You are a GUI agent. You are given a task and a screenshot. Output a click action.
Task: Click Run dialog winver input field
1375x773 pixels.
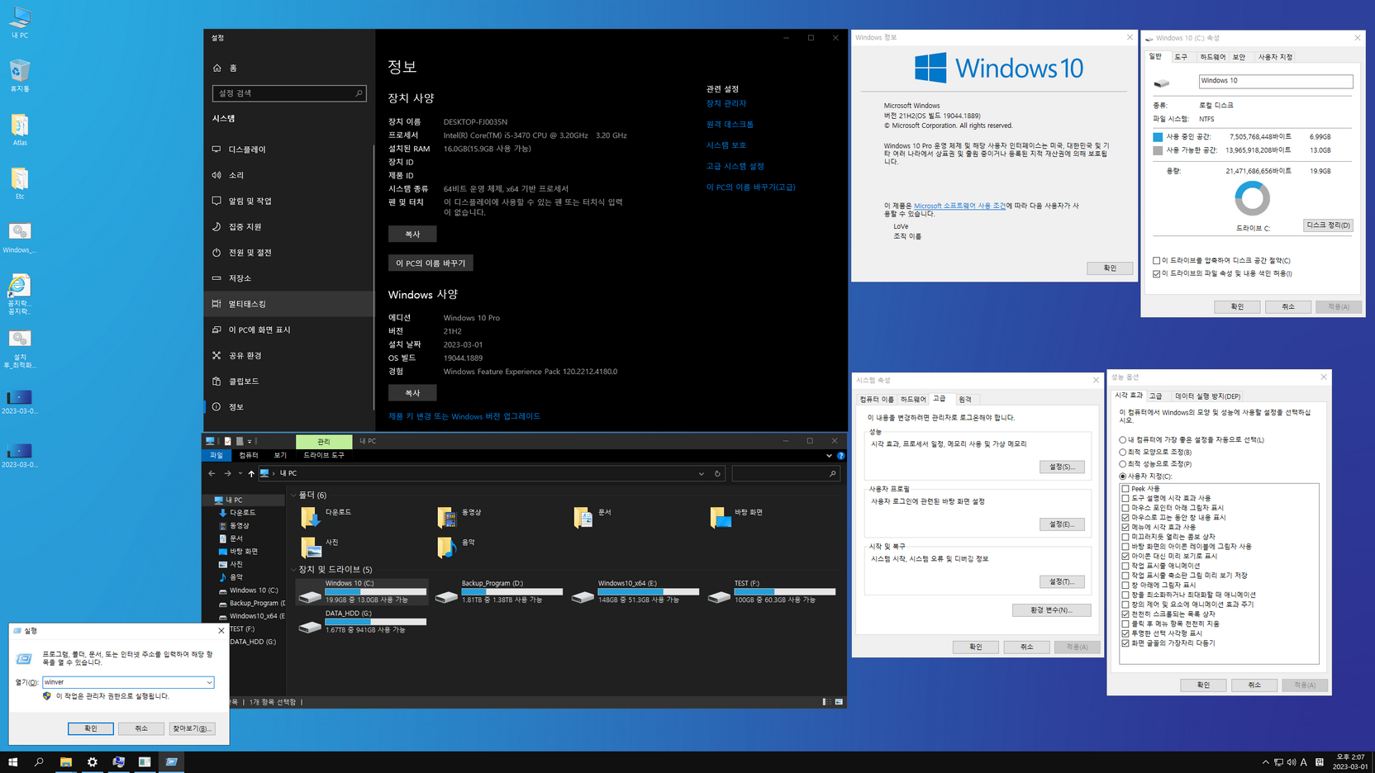128,682
